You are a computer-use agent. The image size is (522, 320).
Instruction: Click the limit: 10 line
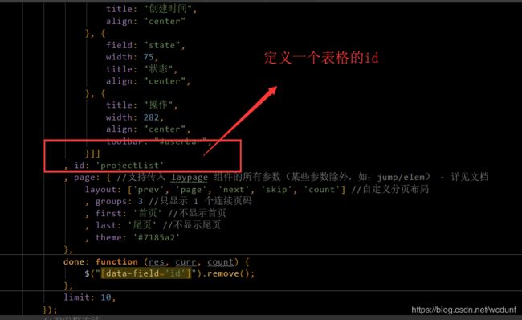90,297
